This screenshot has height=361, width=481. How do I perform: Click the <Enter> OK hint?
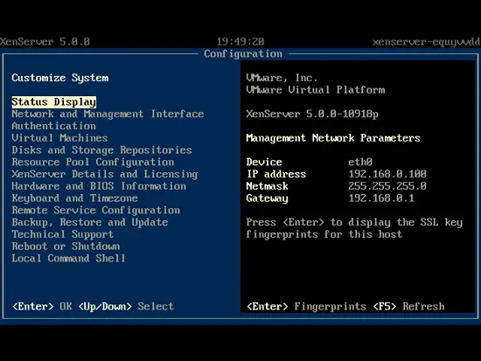pyautogui.click(x=42, y=307)
